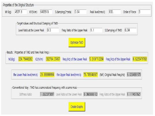Click 'Results : Properties of TMD' group title
The height and width of the screenshot is (116, 155).
coord(28,52)
